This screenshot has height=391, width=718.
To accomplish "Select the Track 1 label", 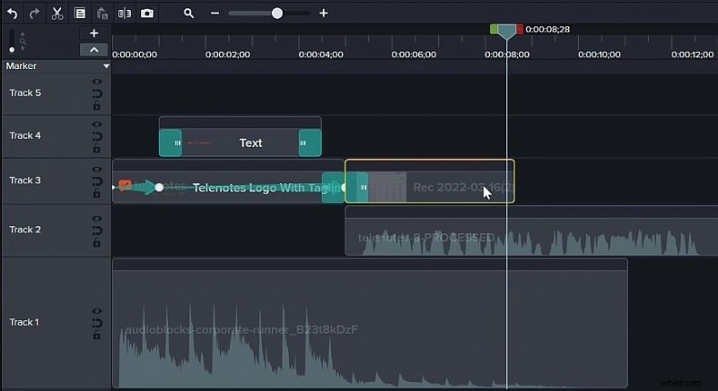I will (x=24, y=323).
